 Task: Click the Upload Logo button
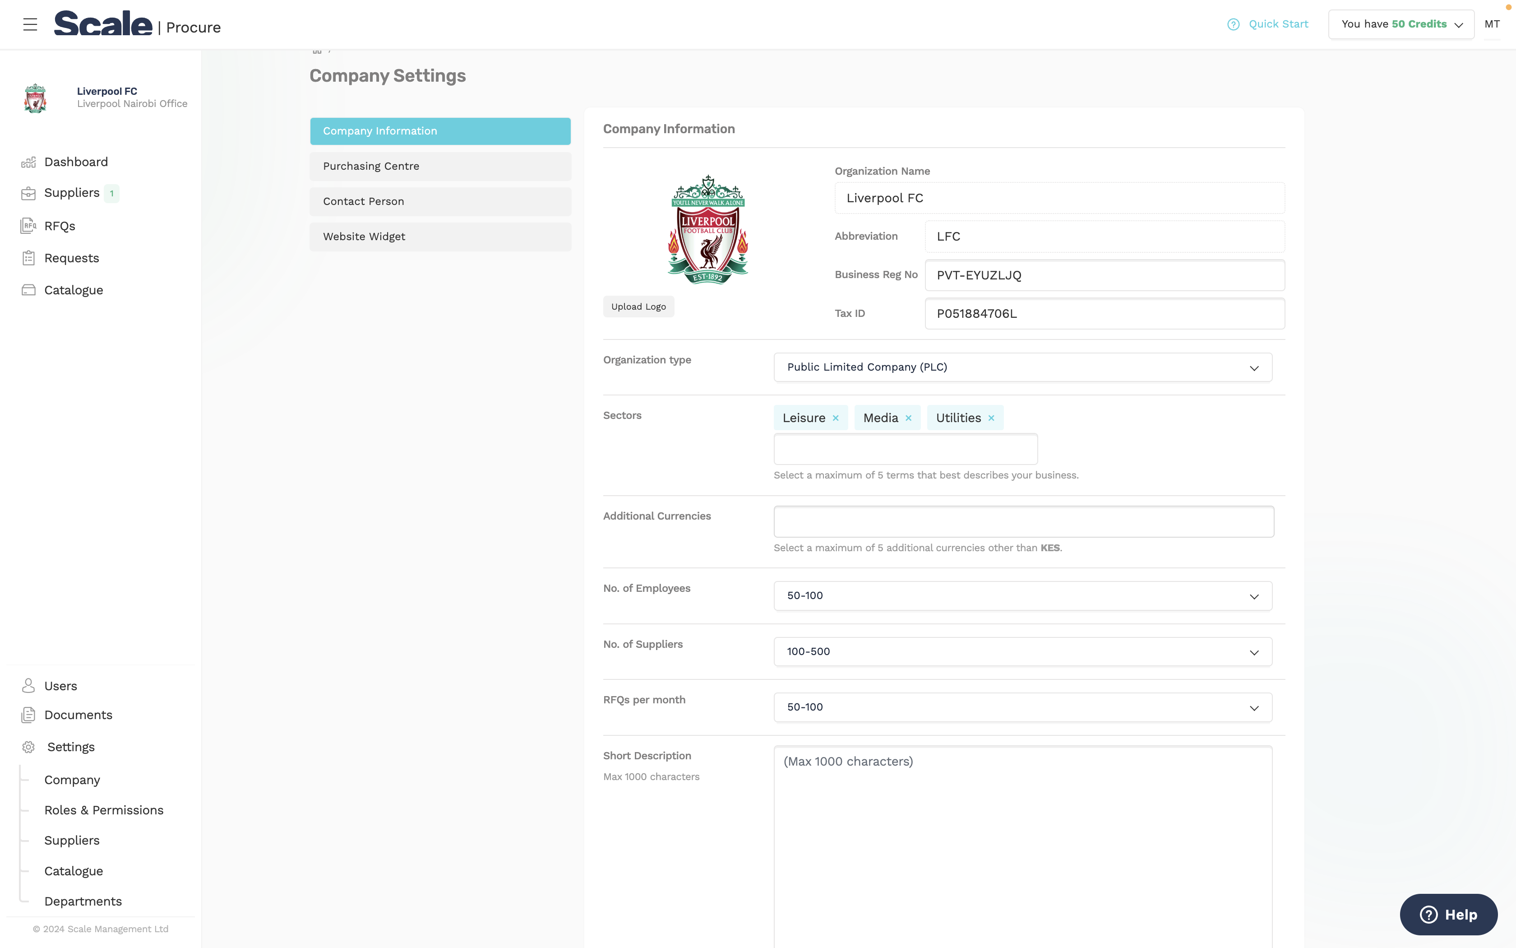coord(638,307)
